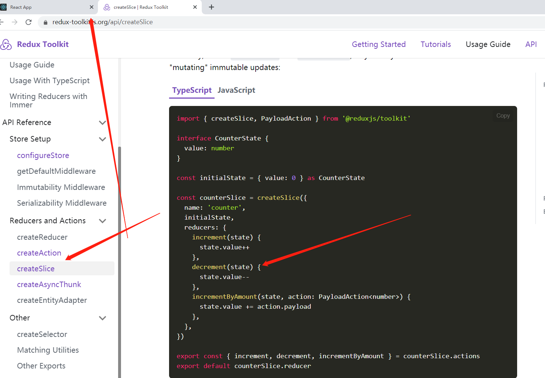Image resolution: width=545 pixels, height=378 pixels.
Task: Collapse the API Reference section chevron
Action: pos(103,122)
